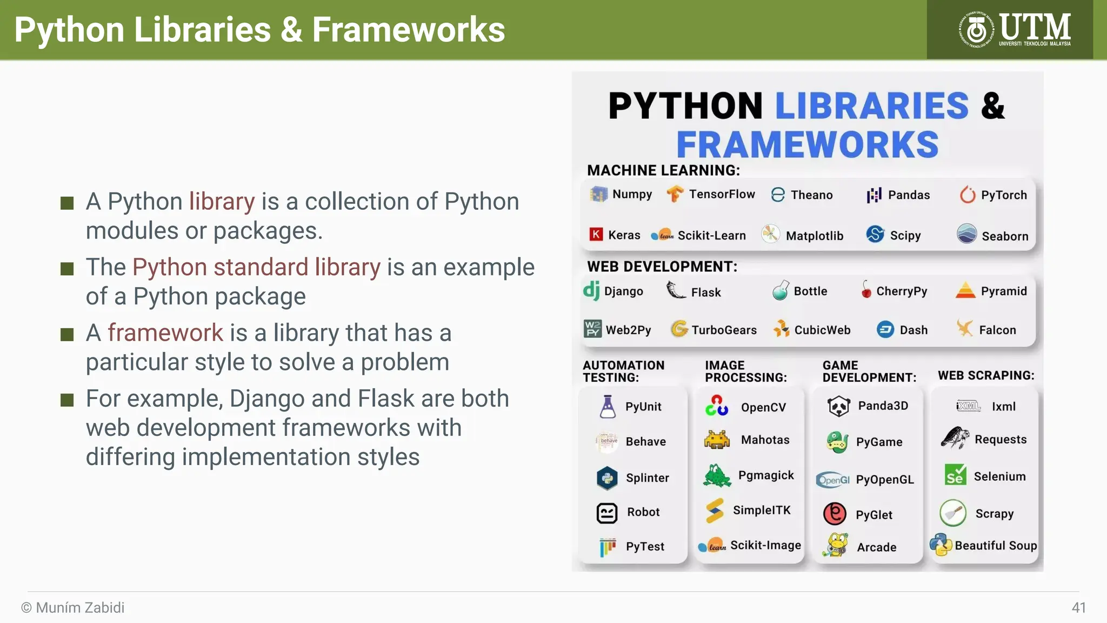Click the Numpy cube icon

(598, 194)
